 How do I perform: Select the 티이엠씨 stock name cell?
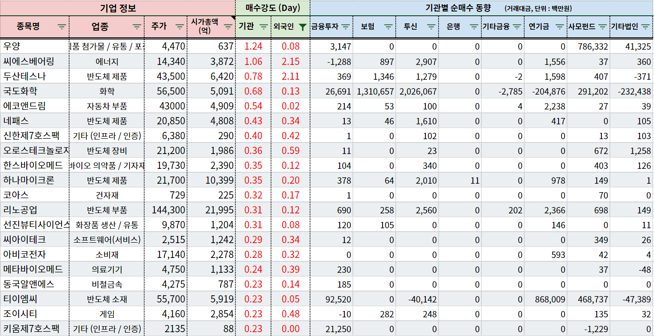[x=35, y=299]
